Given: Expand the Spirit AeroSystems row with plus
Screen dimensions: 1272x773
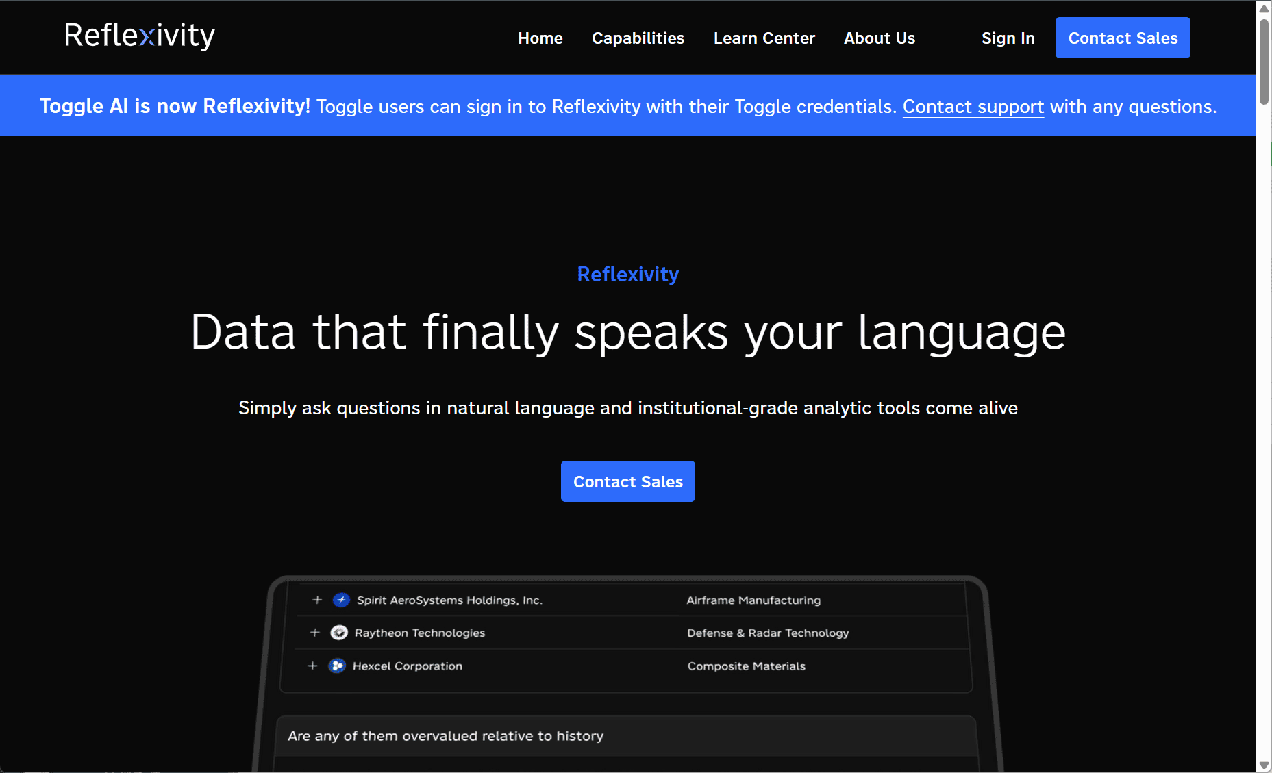Looking at the screenshot, I should (x=317, y=600).
